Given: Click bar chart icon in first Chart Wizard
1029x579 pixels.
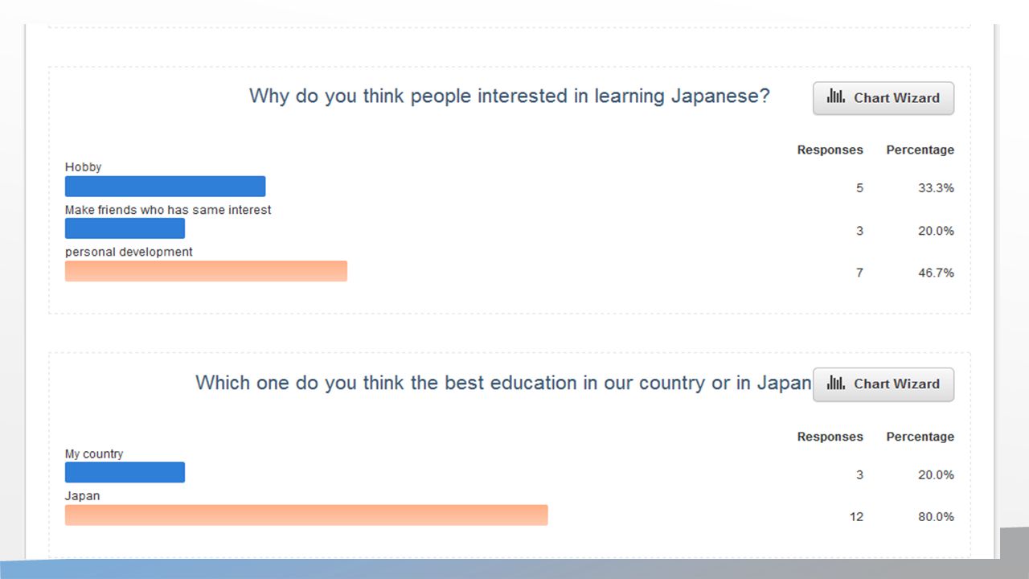Looking at the screenshot, I should [836, 97].
